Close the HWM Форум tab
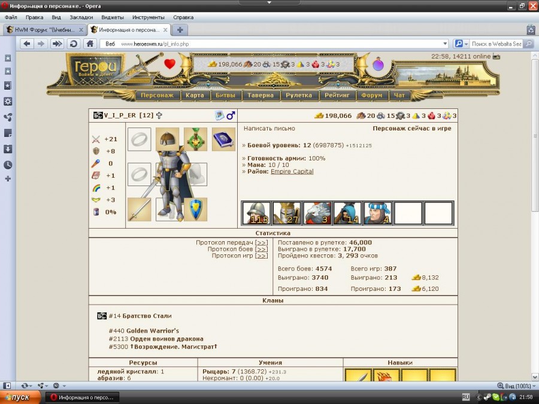 pyautogui.click(x=81, y=30)
